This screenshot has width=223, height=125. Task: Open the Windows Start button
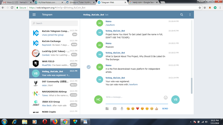point(4,122)
